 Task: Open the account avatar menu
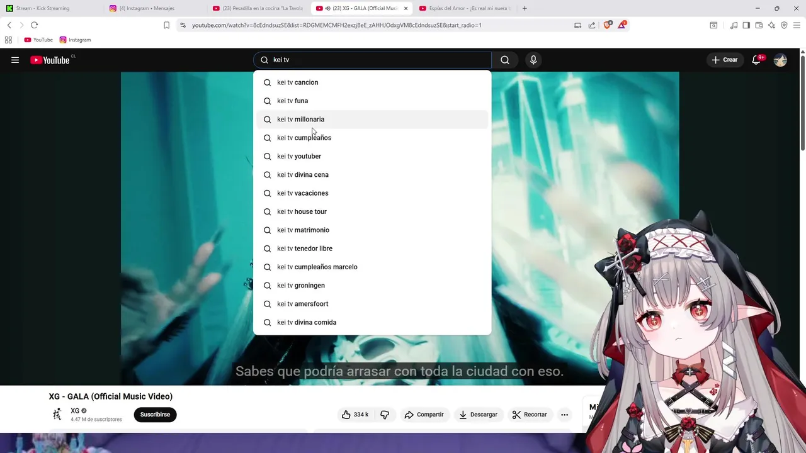tap(780, 60)
